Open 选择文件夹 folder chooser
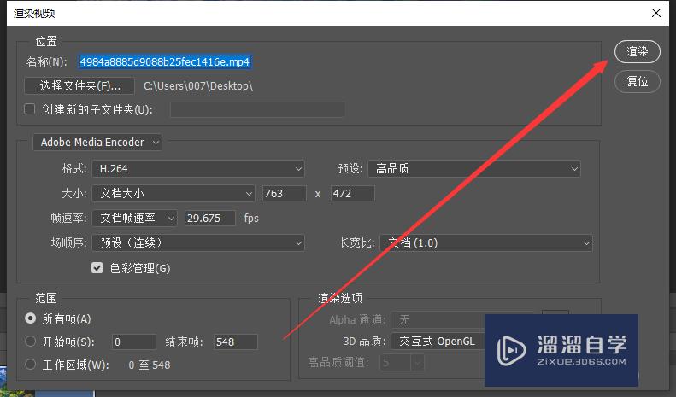Image resolution: width=676 pixels, height=397 pixels. pos(79,85)
